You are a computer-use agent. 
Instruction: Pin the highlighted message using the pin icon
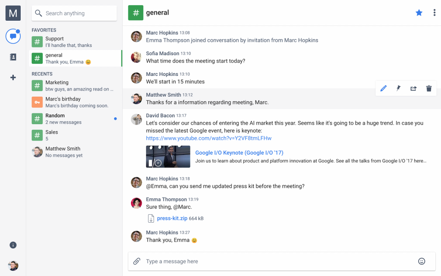click(398, 88)
